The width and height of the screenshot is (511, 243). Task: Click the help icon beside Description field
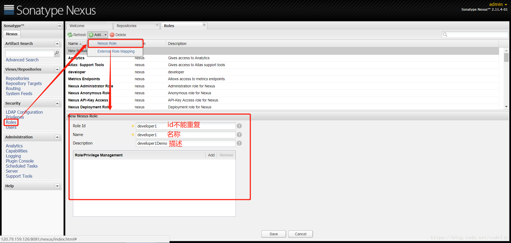tap(239, 143)
